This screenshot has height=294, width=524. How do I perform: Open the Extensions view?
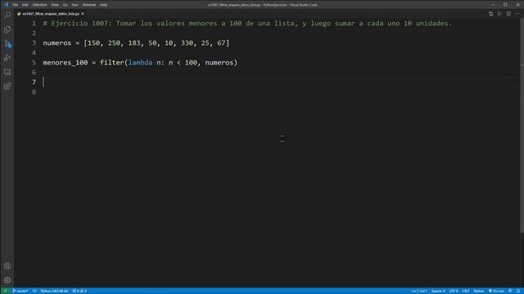[7, 87]
